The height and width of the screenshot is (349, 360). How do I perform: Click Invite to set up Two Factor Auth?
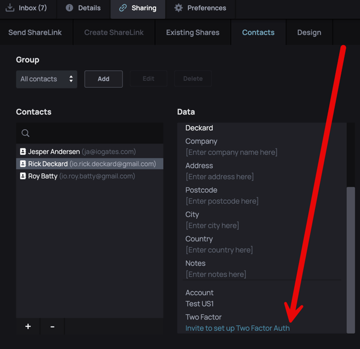(x=237, y=328)
